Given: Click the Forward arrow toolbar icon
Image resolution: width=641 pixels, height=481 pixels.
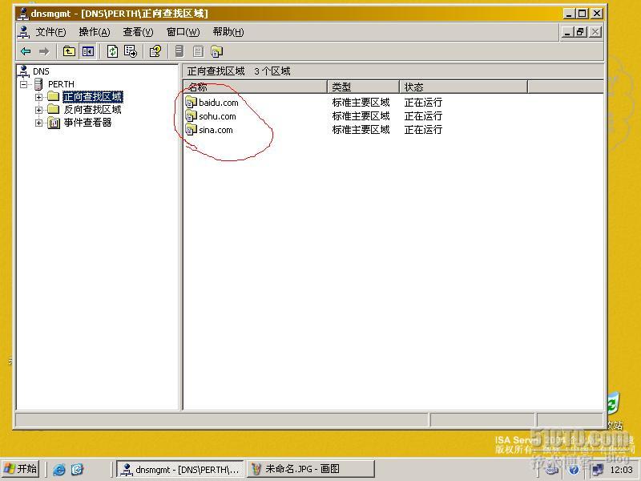Looking at the screenshot, I should [44, 51].
